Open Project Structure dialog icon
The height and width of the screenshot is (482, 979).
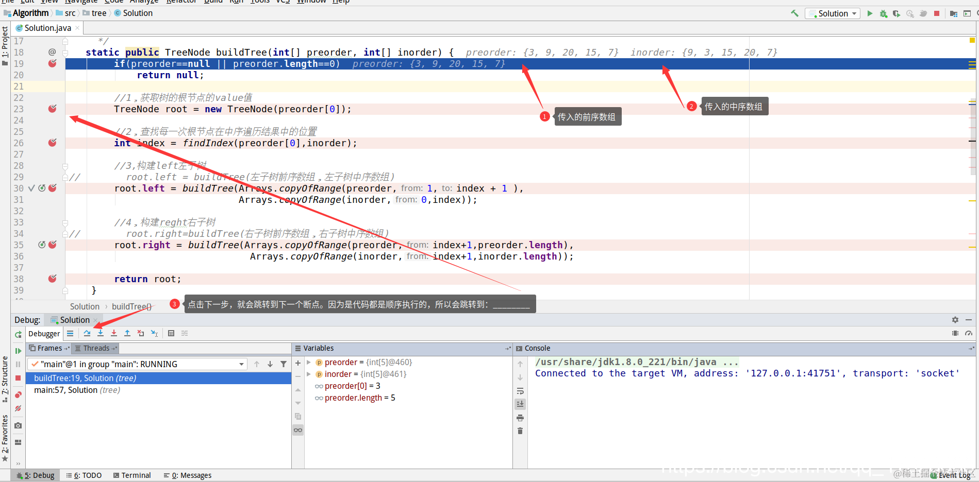click(x=954, y=13)
